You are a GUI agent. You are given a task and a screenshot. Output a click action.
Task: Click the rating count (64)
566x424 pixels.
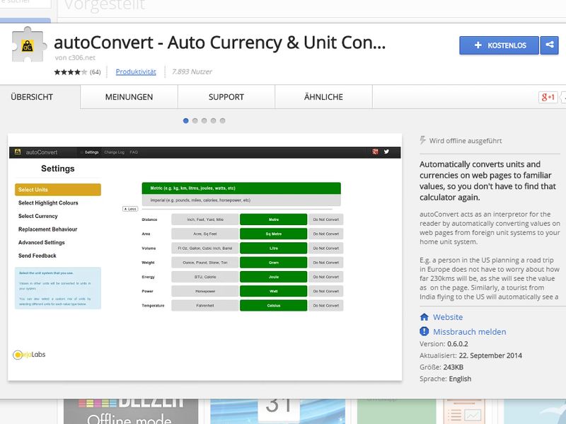tap(96, 72)
